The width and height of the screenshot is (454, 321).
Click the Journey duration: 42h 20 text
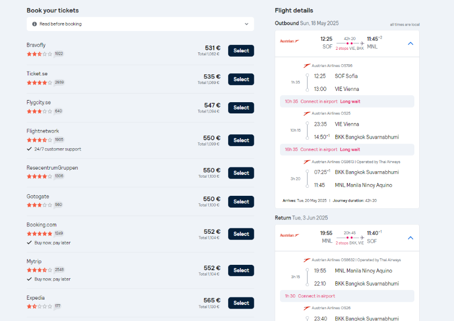coord(354,201)
